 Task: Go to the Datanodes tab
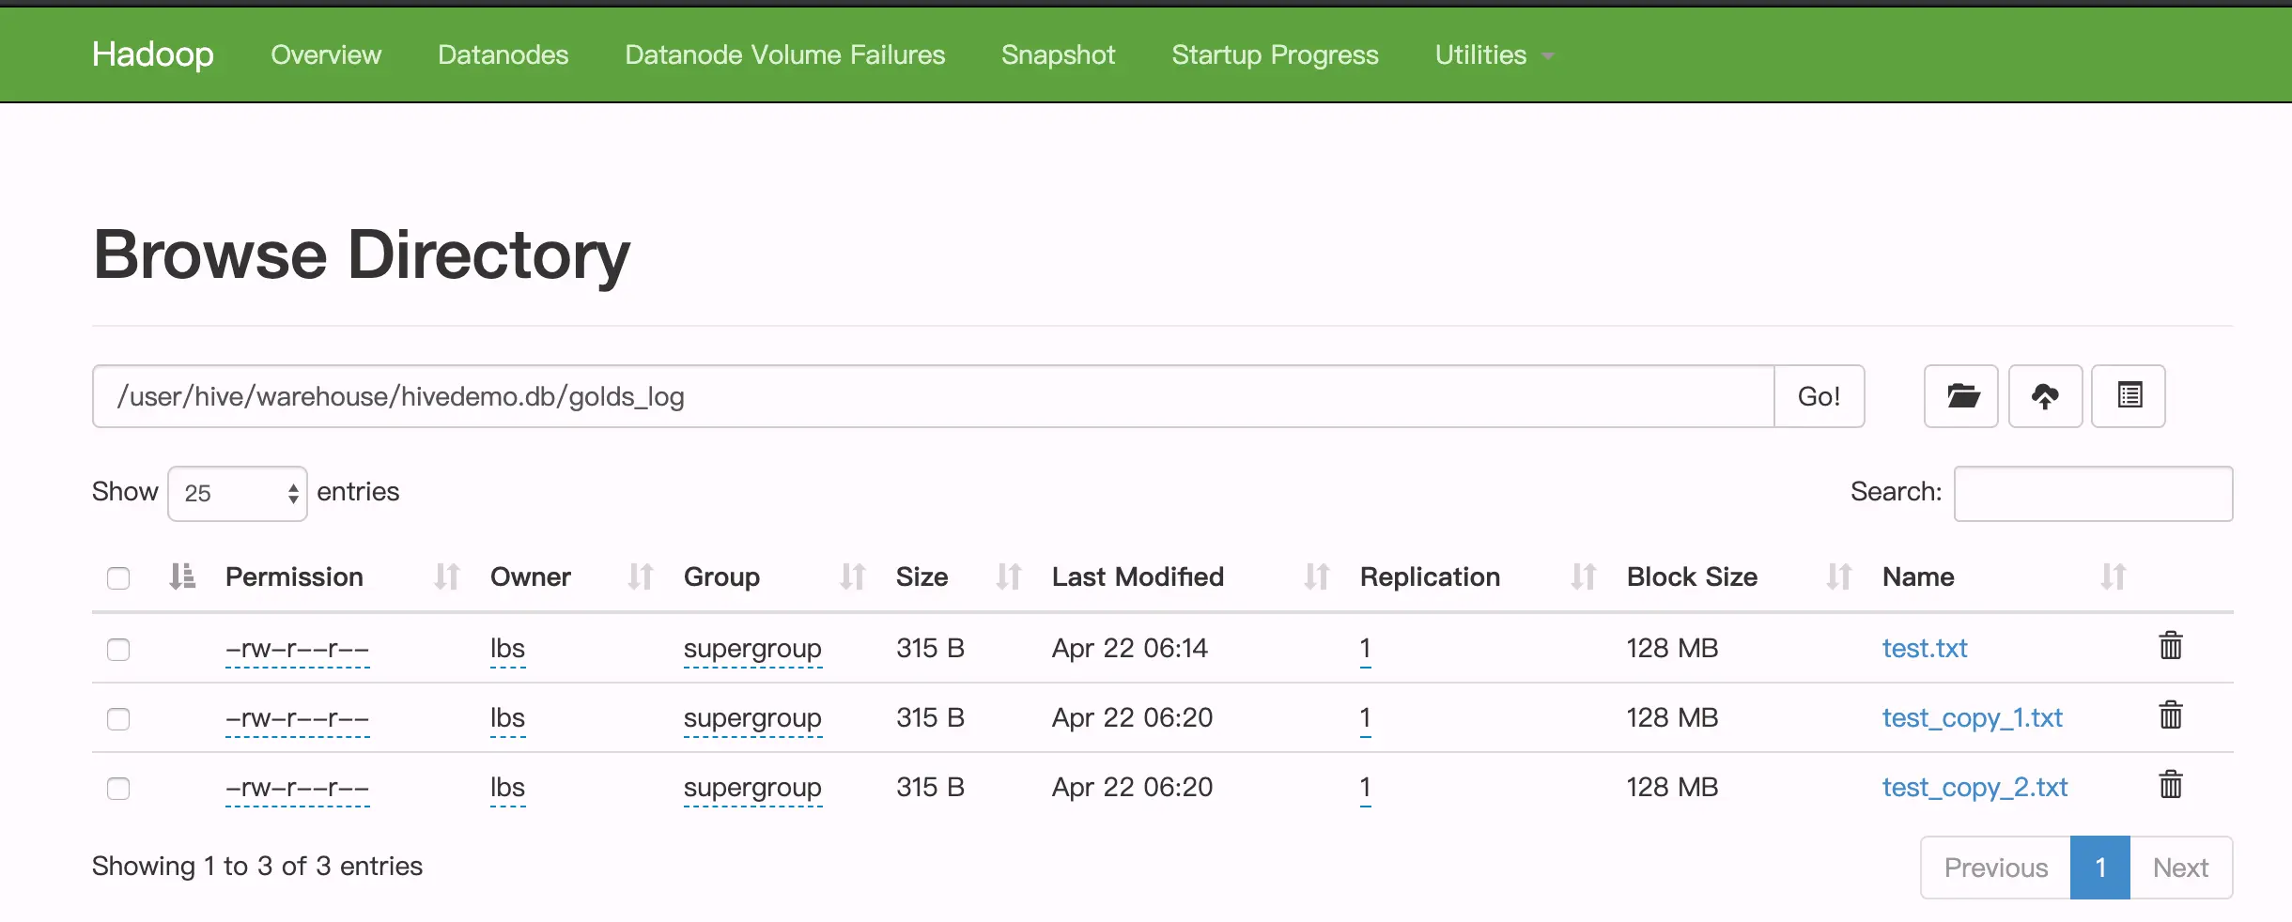point(503,55)
